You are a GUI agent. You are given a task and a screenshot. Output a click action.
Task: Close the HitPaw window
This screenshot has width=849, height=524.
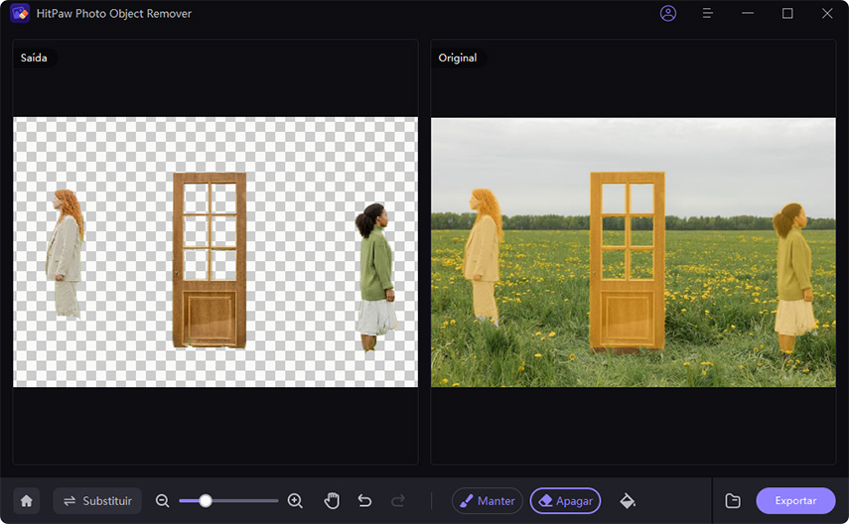(x=827, y=13)
